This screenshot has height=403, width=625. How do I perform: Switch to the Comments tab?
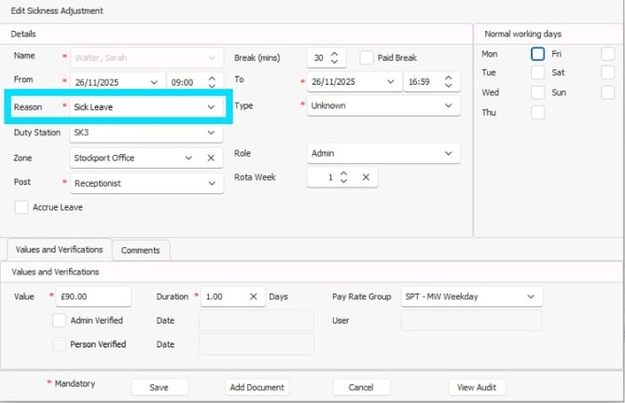pos(141,250)
